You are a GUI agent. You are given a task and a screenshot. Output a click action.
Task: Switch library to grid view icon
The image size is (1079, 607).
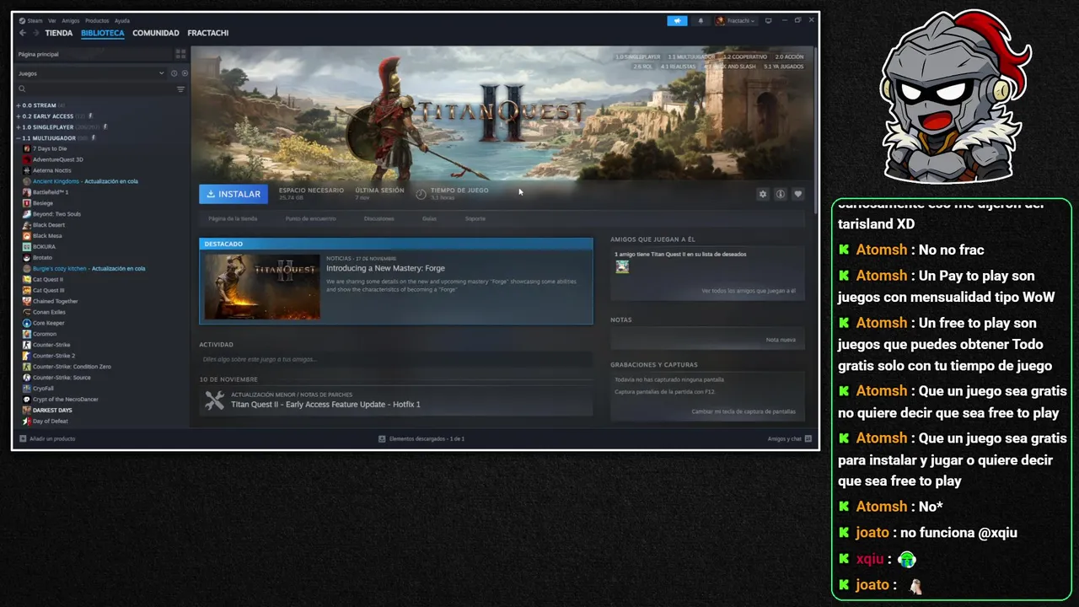click(x=180, y=54)
